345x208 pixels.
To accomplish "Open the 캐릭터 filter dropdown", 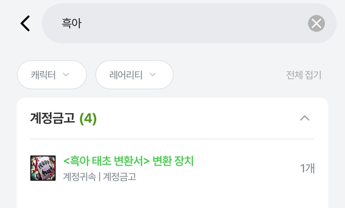I will 52,75.
